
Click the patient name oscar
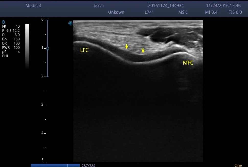(x=99, y=6)
